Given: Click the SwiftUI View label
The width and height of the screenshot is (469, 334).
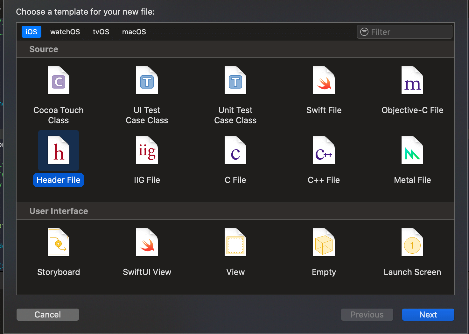Looking at the screenshot, I should pyautogui.click(x=147, y=272).
